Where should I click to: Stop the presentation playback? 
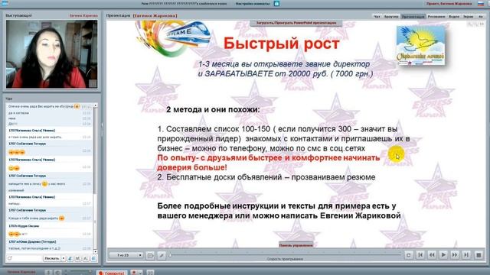(479, 255)
